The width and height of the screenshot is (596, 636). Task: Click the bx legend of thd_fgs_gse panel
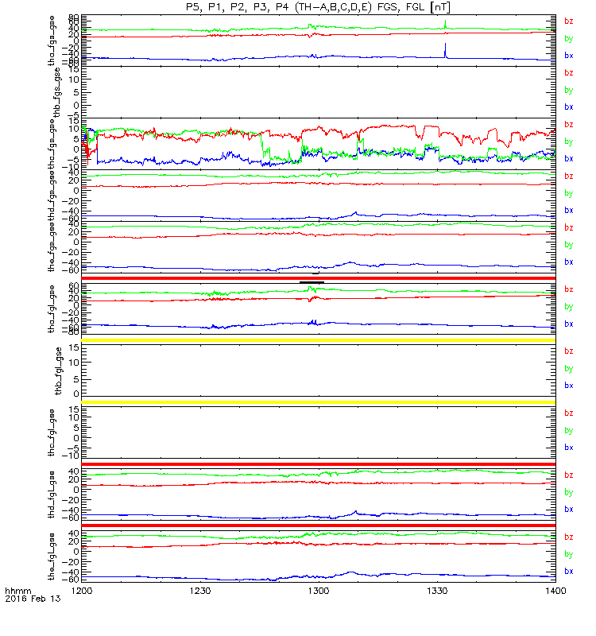569,210
